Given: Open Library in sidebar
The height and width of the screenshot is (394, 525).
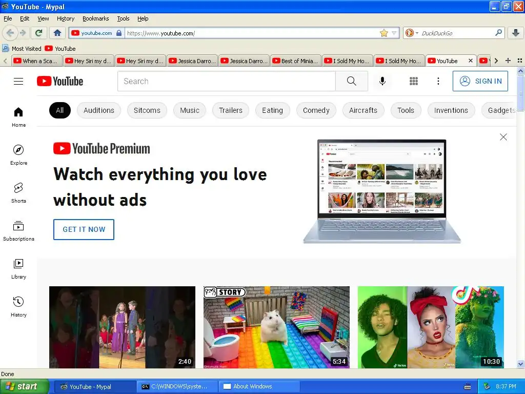Looking at the screenshot, I should click(x=18, y=269).
